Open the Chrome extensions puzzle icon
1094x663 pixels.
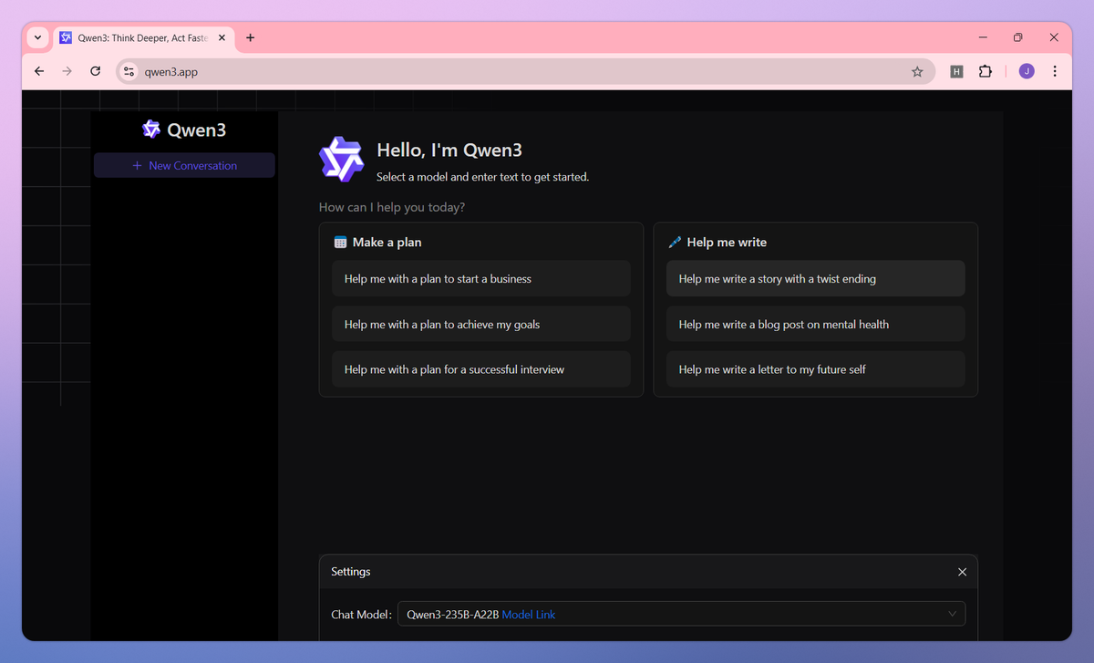pyautogui.click(x=985, y=70)
